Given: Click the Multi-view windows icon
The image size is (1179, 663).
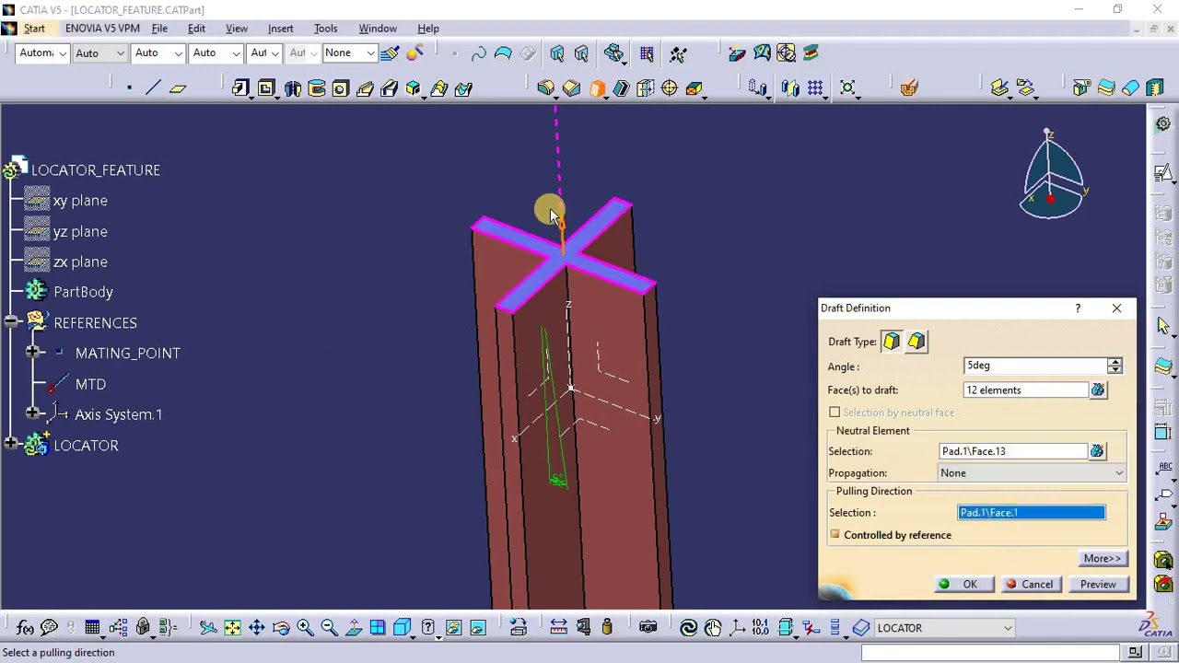Looking at the screenshot, I should click(x=378, y=628).
